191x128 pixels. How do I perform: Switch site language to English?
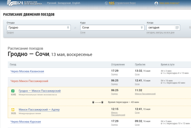(76, 3)
